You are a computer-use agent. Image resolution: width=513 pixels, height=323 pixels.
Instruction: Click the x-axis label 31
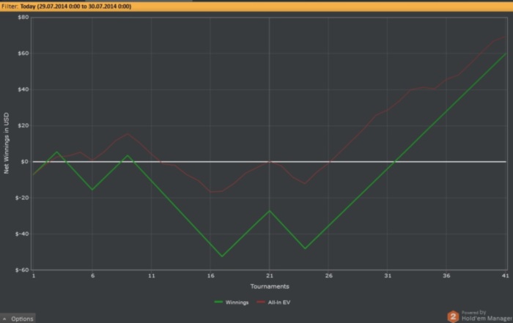(x=388, y=276)
